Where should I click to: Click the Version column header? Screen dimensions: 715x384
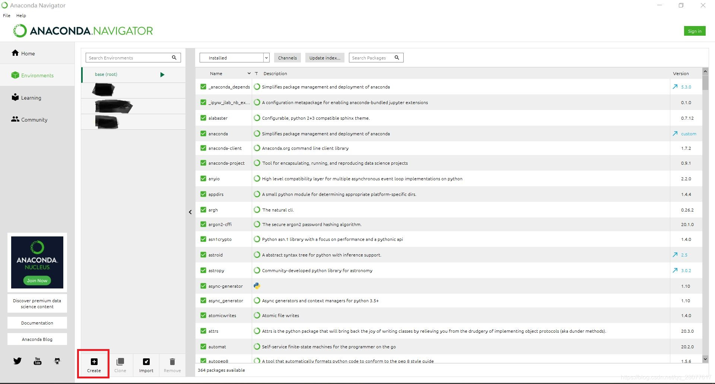[681, 74]
